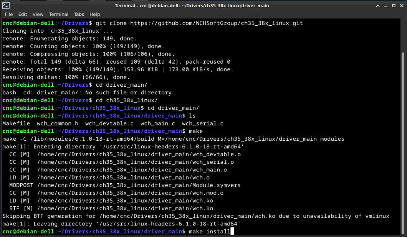Click the 'cd ch35_38x_linux/' command line
This screenshot has height=237, width=407.
(x=80, y=100)
